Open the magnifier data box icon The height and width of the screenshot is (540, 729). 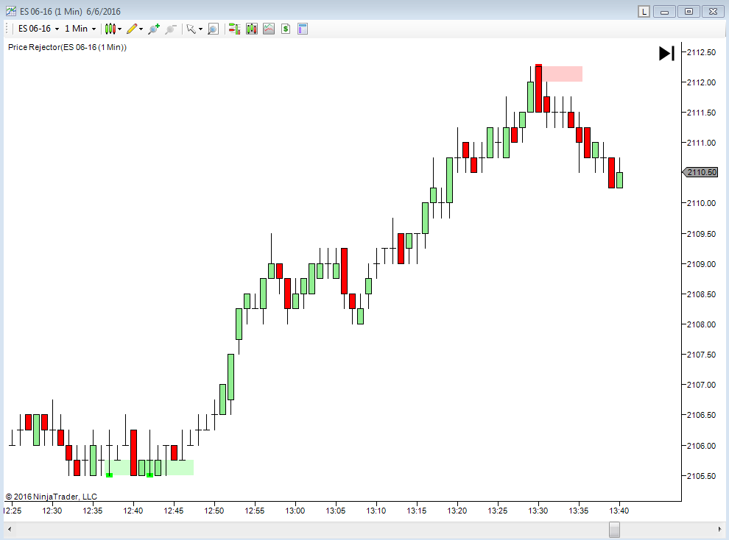213,29
